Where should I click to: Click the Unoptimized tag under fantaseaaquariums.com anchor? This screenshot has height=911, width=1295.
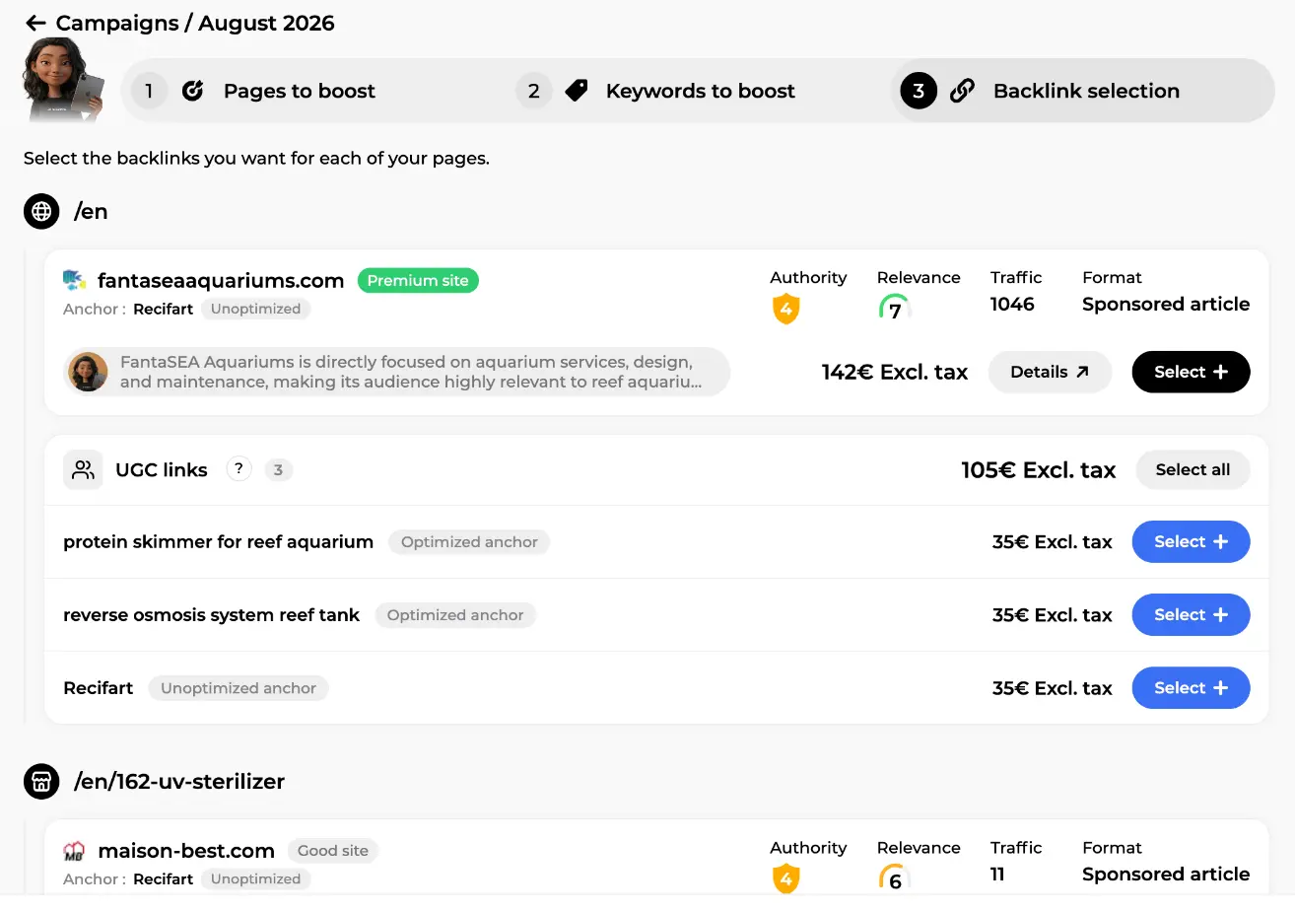point(255,309)
